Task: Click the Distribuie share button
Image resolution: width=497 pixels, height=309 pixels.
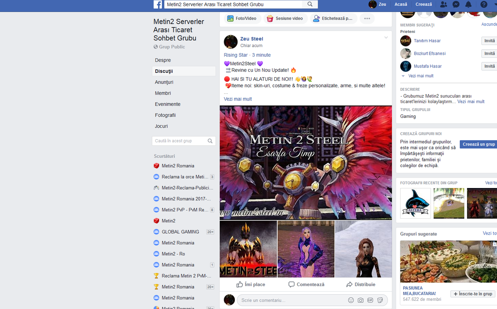Action: [x=361, y=284]
